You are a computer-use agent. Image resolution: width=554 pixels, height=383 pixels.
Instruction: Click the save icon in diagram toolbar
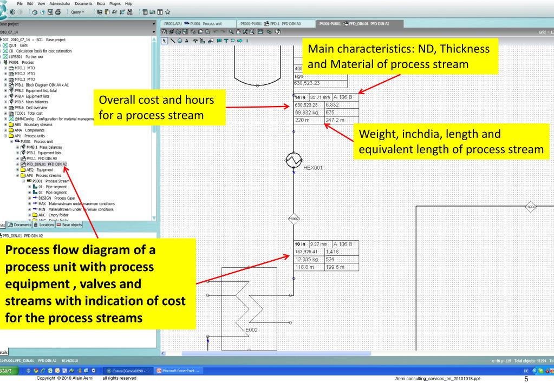point(185,32)
